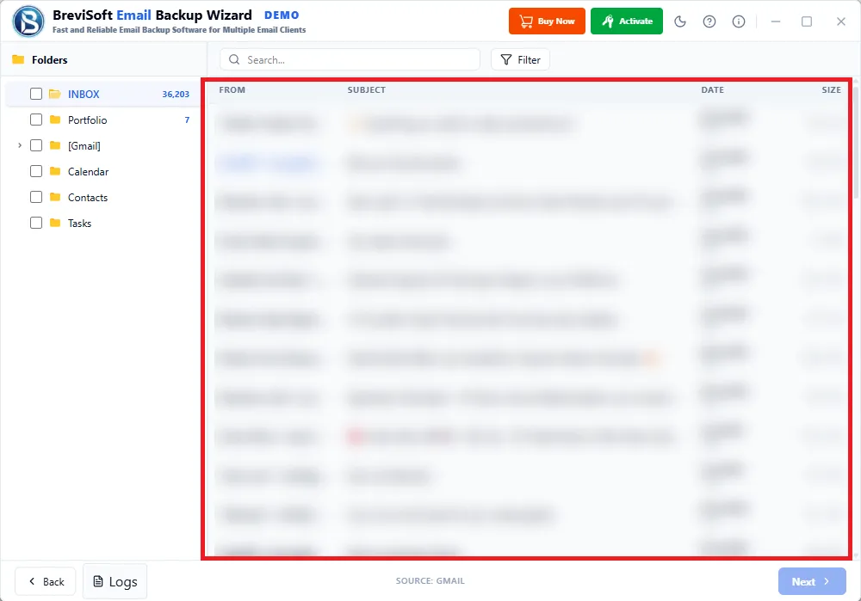Viewport: 861px width, 601px height.
Task: Click the Portfolio folder icon
Action: [55, 120]
